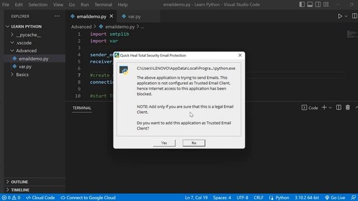This screenshot has width=358, height=201.
Task: Kill terminal with trash icon
Action: [347, 108]
